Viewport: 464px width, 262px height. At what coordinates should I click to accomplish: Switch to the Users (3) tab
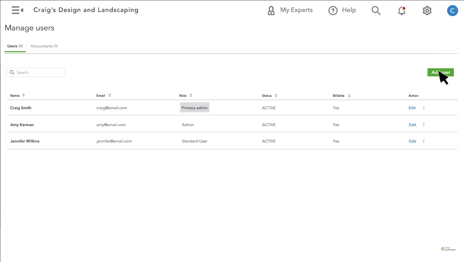(15, 46)
